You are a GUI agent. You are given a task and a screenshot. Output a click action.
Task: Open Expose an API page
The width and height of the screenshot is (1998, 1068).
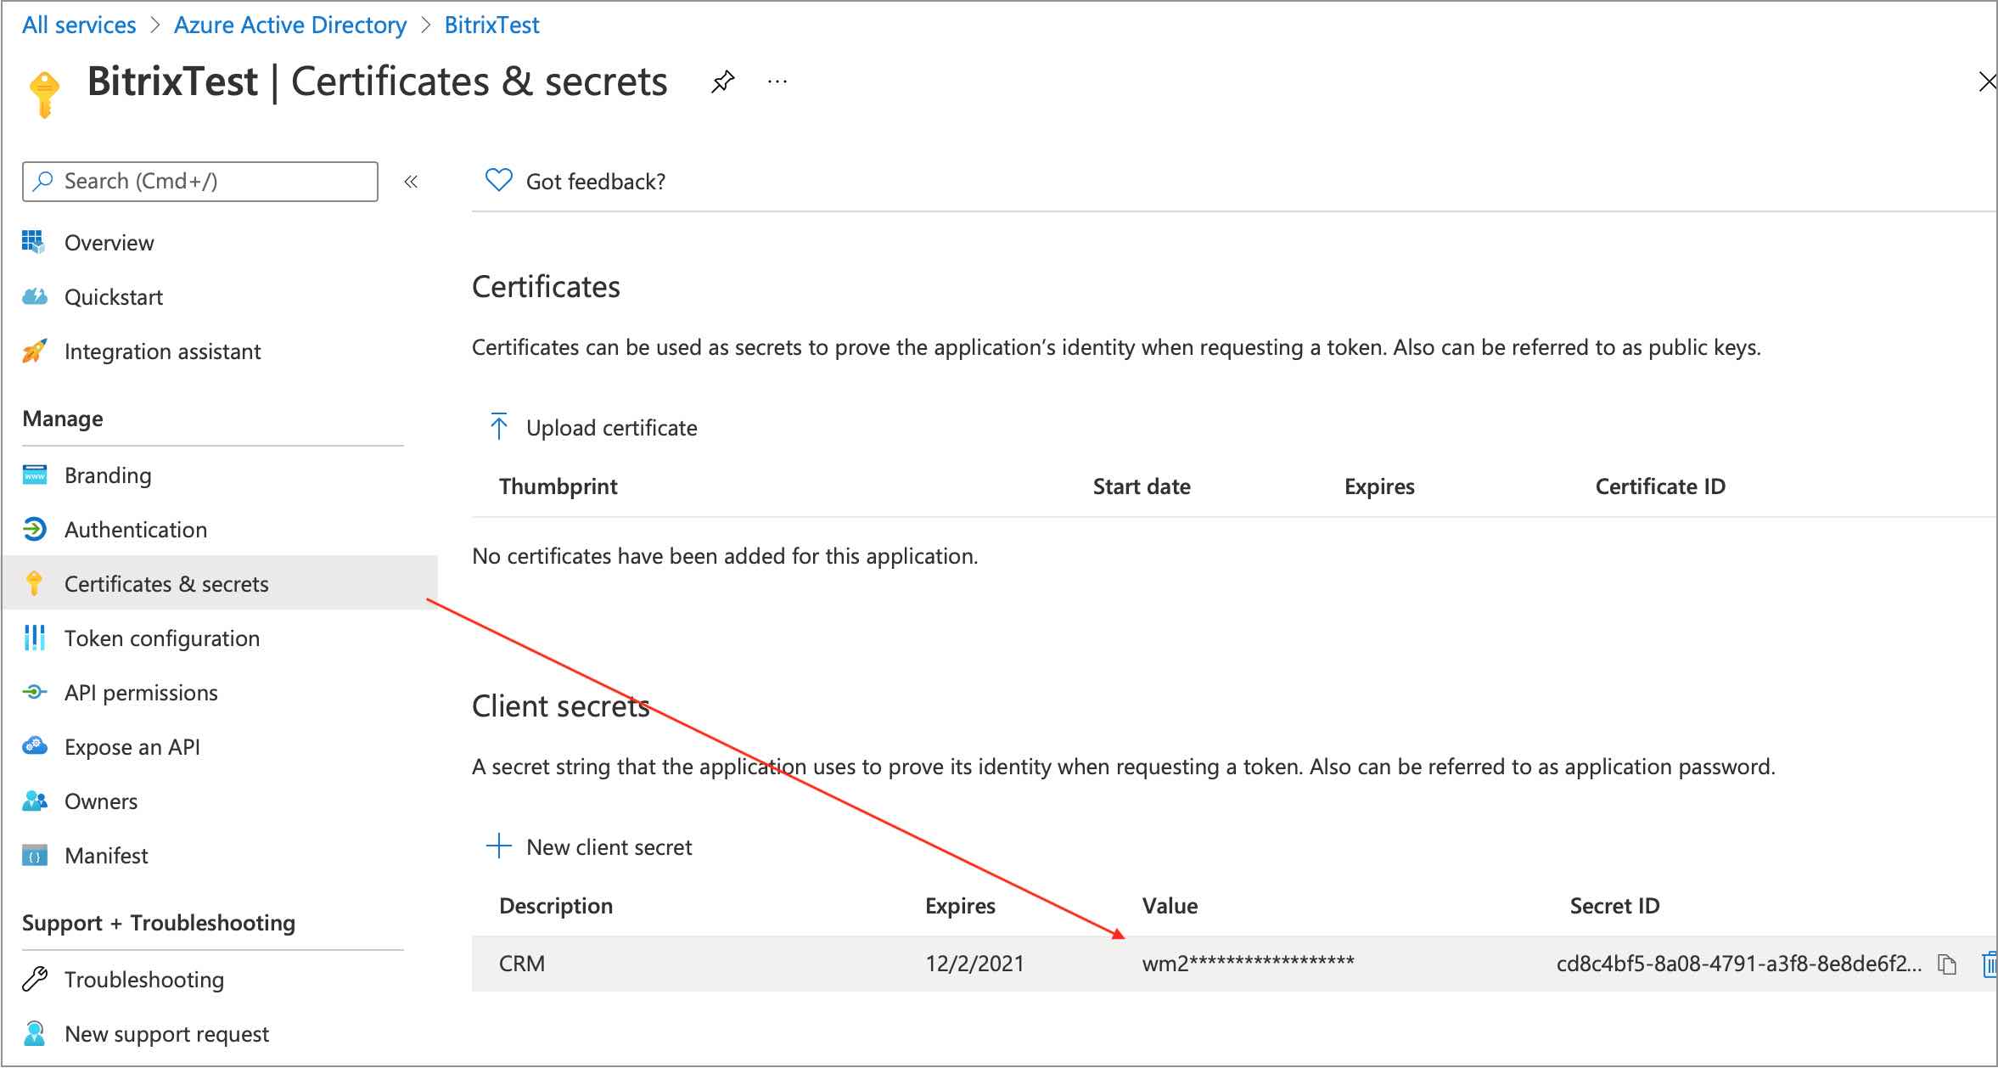[x=132, y=747]
